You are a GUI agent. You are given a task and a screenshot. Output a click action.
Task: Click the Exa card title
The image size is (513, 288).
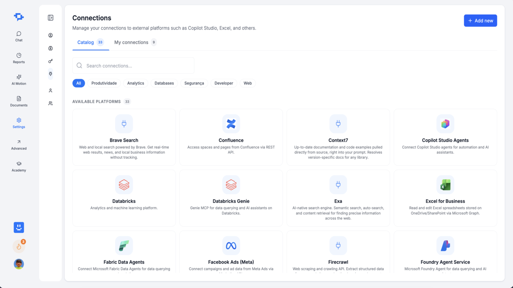[x=338, y=201]
